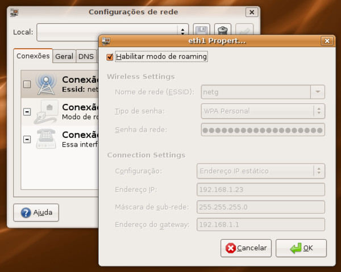Screen dimensions: 341x272
Task: Switch to the Geral tab
Action: click(x=64, y=56)
